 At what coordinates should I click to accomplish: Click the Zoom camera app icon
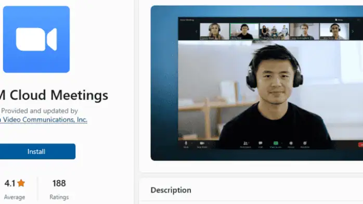click(36, 40)
